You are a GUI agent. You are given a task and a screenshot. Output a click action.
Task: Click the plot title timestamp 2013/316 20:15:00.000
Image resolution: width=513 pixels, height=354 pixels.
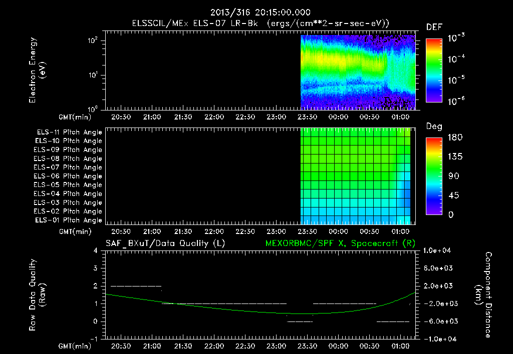click(260, 12)
